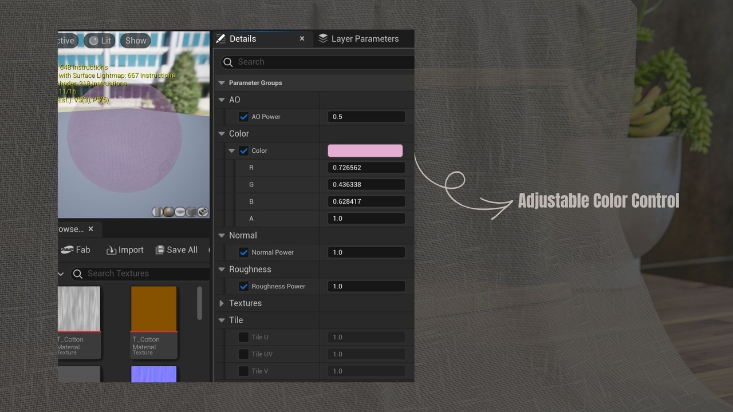Viewport: 733px width, 412px height.
Task: Close the Details tab
Action: pyautogui.click(x=302, y=39)
